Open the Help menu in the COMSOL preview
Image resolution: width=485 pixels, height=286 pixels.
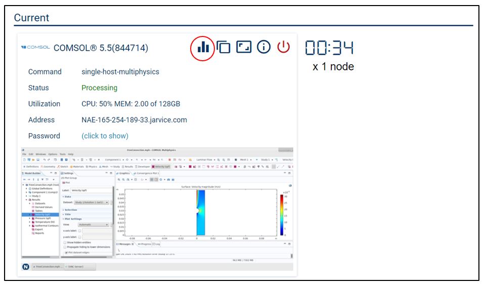(71, 154)
